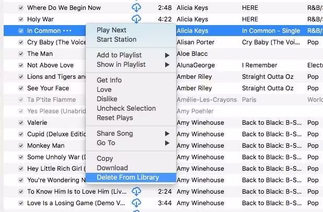
Task: Uncheck the Holy War song checkbox
Action: [x=20, y=19]
